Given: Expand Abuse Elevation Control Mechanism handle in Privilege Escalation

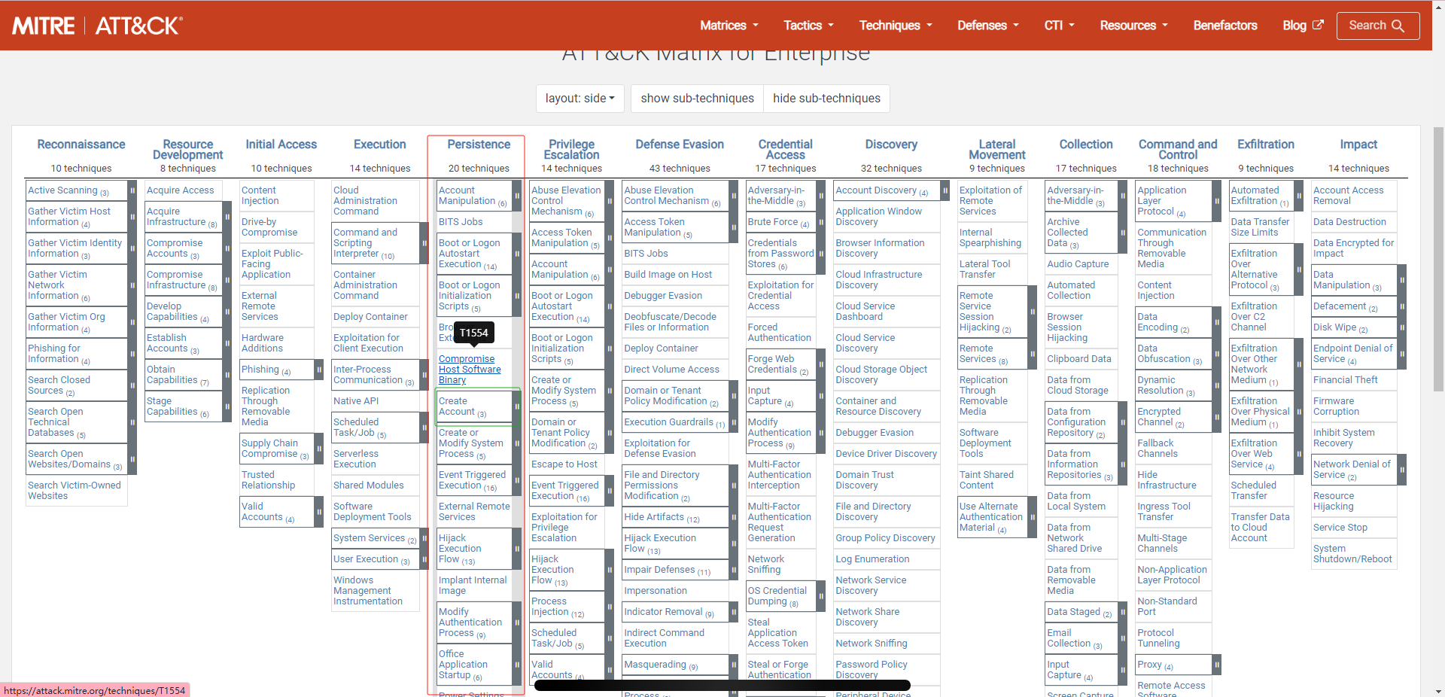Looking at the screenshot, I should 610,201.
